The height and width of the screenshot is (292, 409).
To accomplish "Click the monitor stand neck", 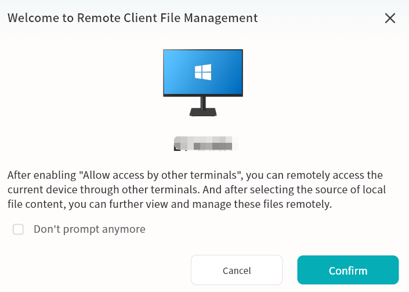I will pyautogui.click(x=203, y=103).
